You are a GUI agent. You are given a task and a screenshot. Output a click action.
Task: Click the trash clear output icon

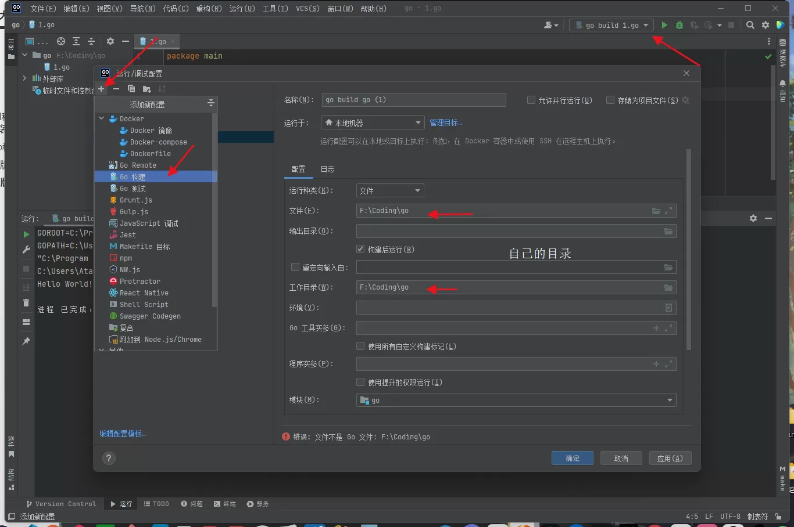(x=26, y=302)
